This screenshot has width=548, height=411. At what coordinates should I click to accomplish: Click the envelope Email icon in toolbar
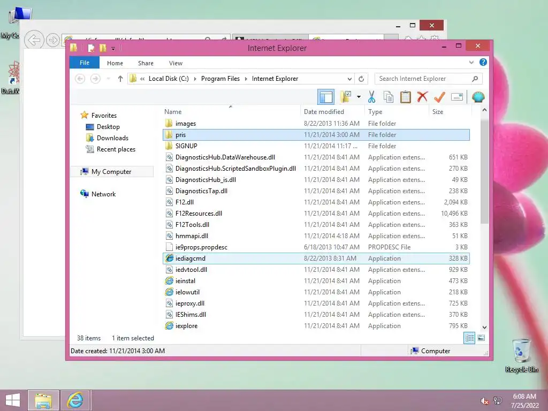[x=457, y=97]
